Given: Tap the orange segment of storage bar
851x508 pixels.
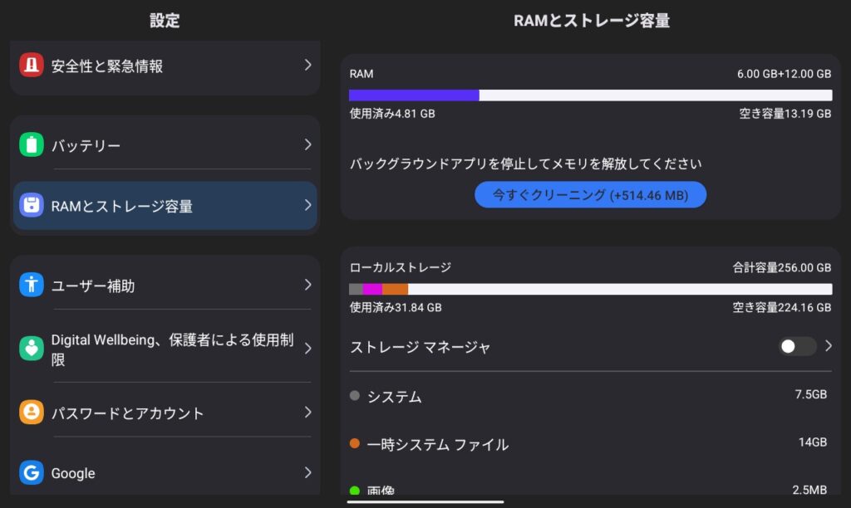Looking at the screenshot, I should [x=395, y=289].
